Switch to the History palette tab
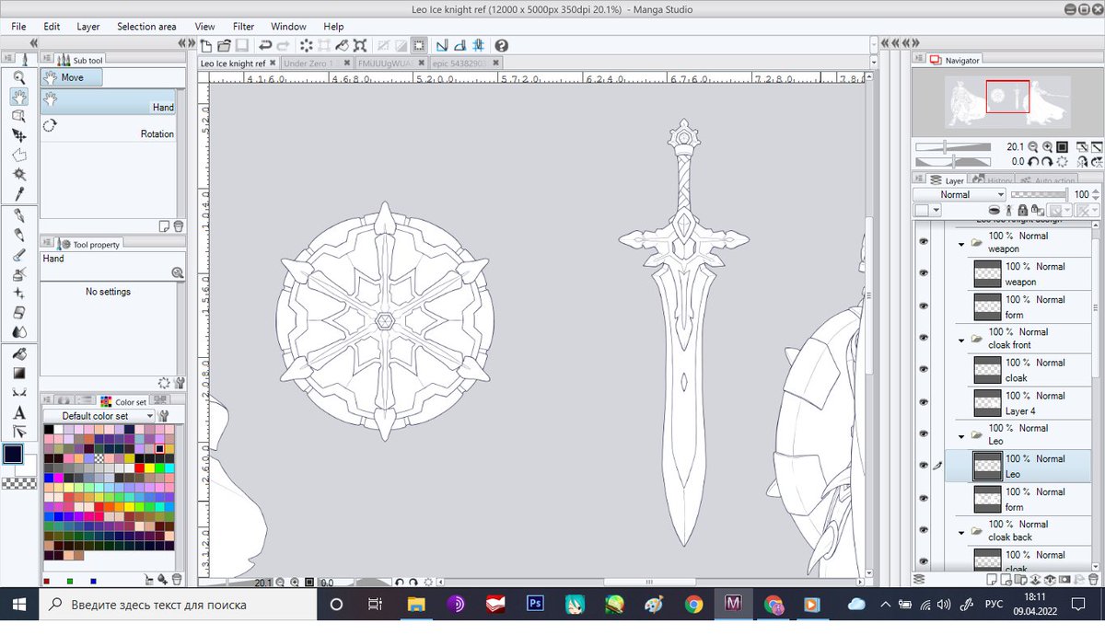 point(993,180)
